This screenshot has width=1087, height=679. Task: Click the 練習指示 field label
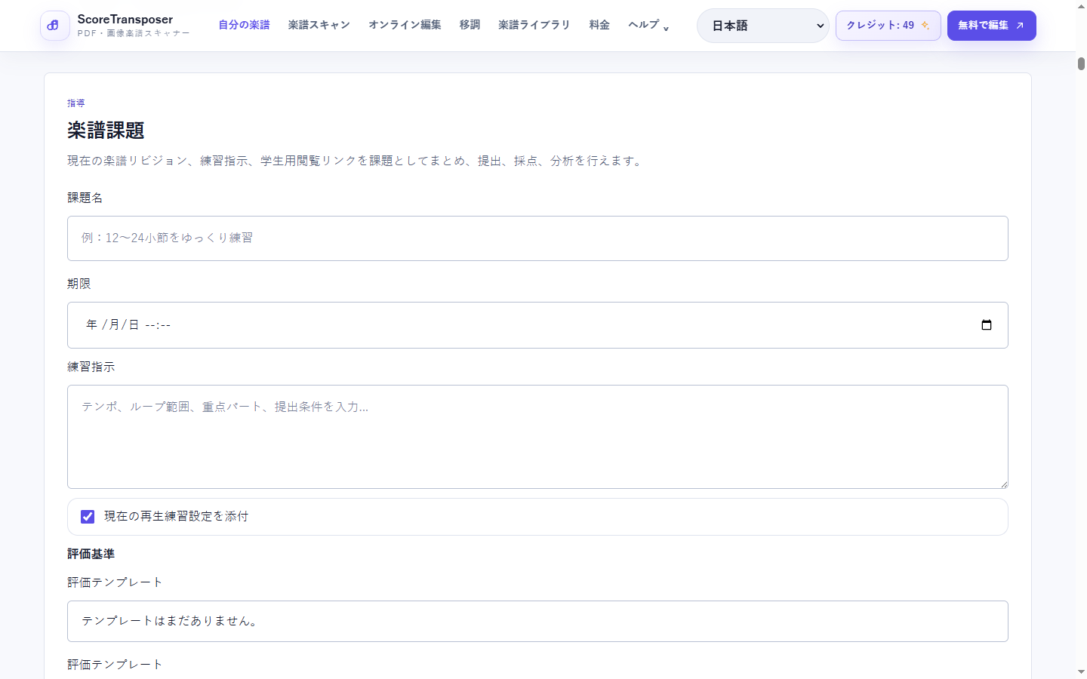tap(91, 367)
